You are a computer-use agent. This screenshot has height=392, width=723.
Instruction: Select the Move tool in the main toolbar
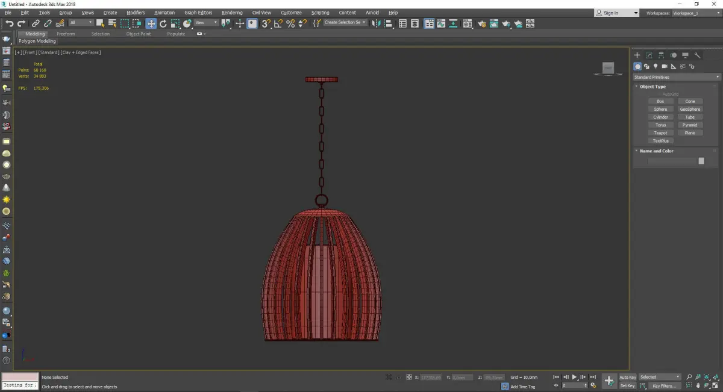[151, 23]
